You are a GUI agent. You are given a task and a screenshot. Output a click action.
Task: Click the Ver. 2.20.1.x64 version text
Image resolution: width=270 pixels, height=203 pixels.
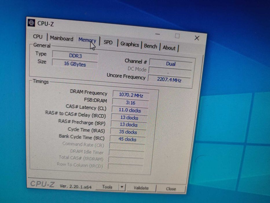click(x=76, y=186)
